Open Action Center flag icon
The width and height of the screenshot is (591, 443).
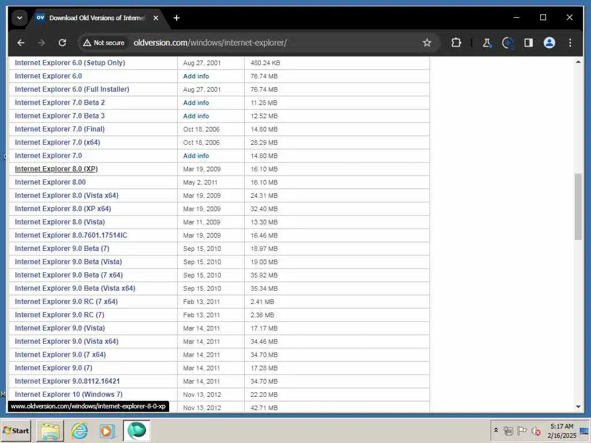[522, 430]
